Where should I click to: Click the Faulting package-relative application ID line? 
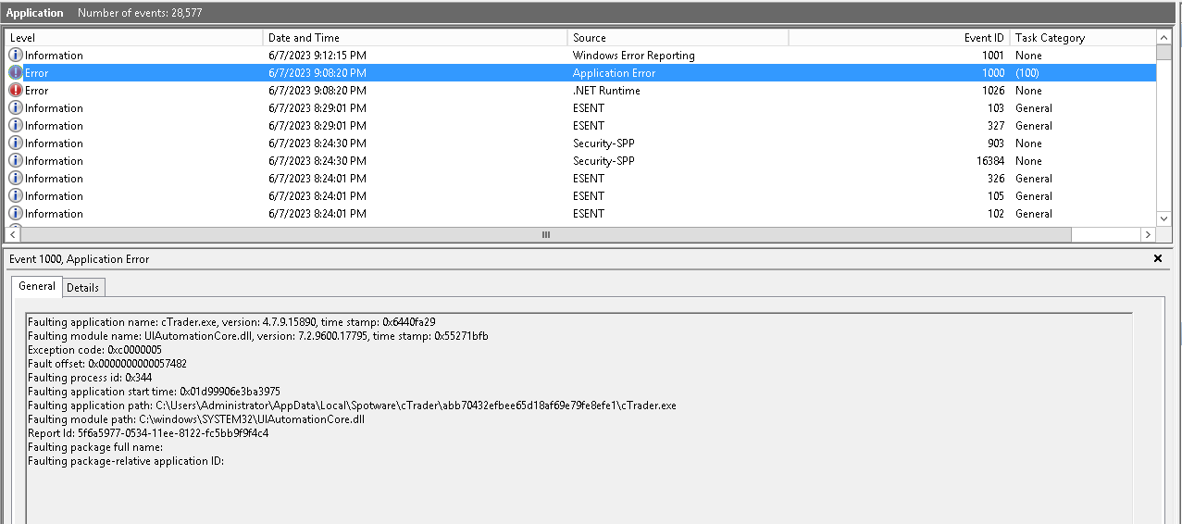tap(126, 461)
